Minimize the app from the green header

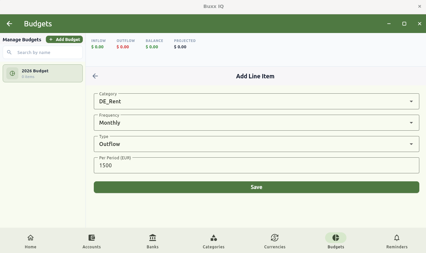pyautogui.click(x=389, y=24)
